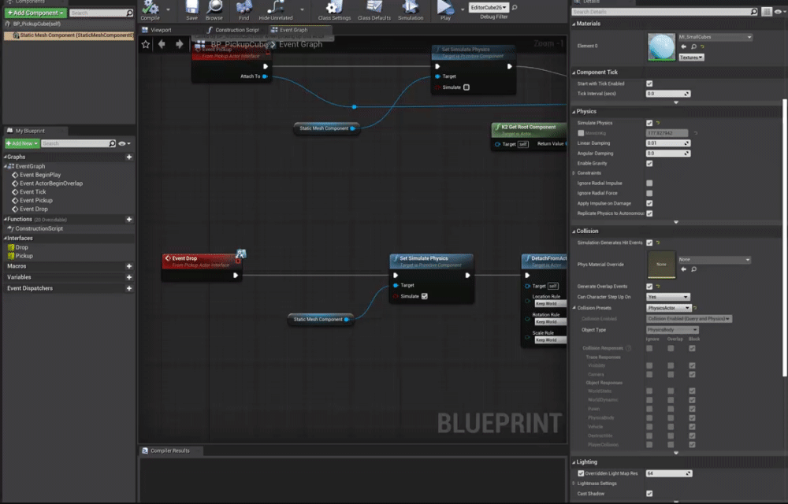Screen dimensions: 788x504
Task: Add a macro with the Macros plus icon
Action: 129,266
